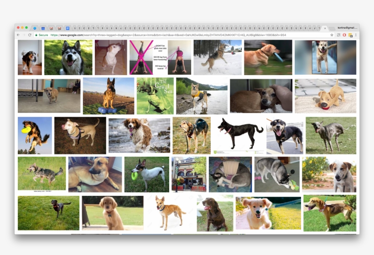374x255 pixels.
Task: Open the spaniel running through water photo
Action: coord(139,136)
